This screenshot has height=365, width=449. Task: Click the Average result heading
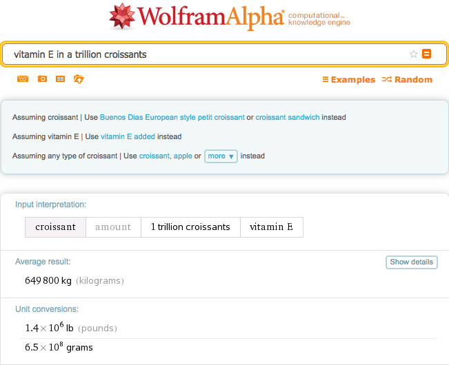(x=43, y=262)
